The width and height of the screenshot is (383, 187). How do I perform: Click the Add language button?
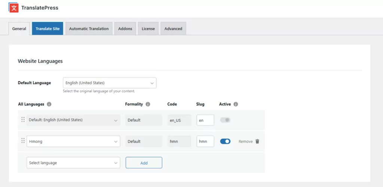(x=144, y=163)
